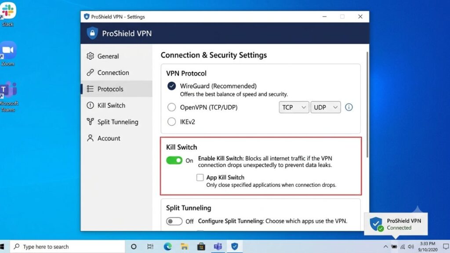Click the Protocols list icon
The height and width of the screenshot is (253, 450).
pos(90,89)
